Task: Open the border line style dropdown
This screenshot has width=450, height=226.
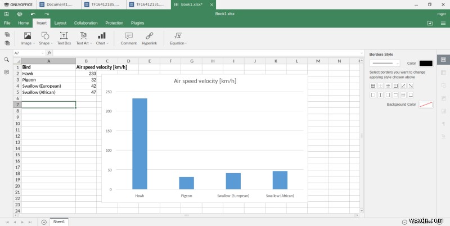Action: (x=385, y=64)
